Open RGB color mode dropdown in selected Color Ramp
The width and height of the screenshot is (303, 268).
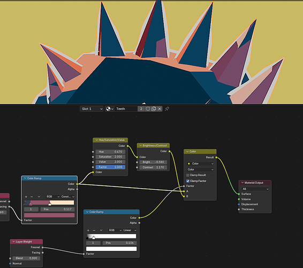point(53,197)
